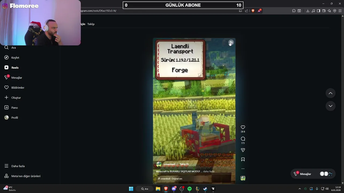Open the weather widget showing 8°C Bulutlu

click(x=10, y=189)
